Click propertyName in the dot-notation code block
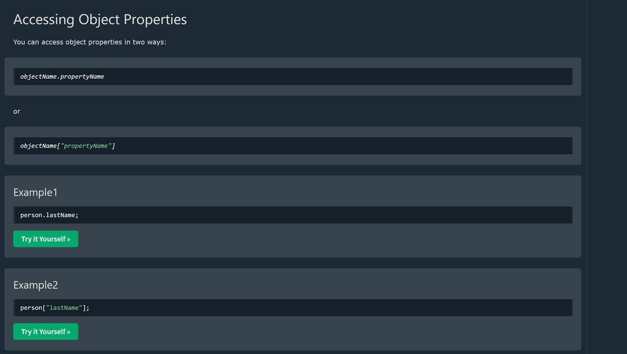The width and height of the screenshot is (627, 354). (x=83, y=77)
